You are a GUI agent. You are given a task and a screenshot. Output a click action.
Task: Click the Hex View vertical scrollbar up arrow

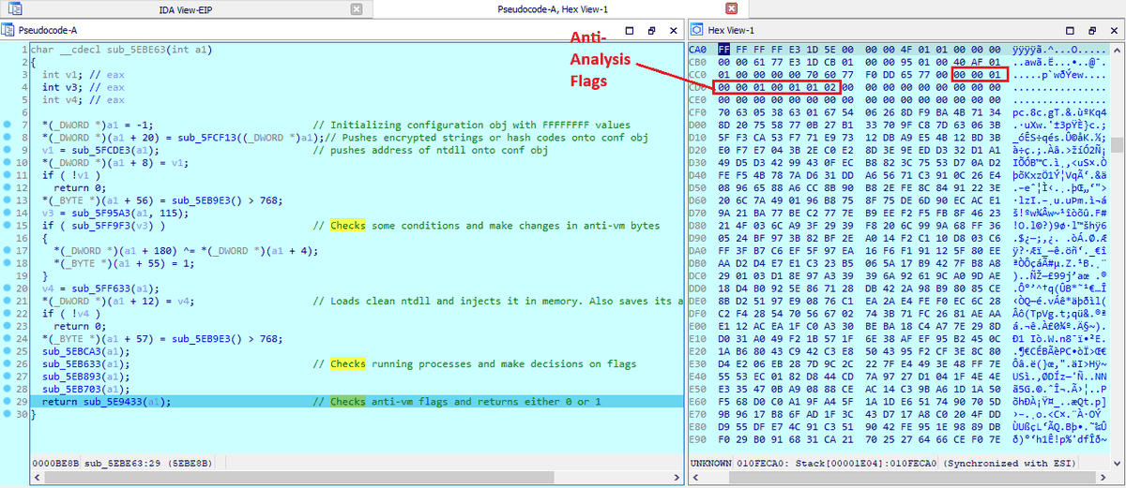click(1118, 48)
